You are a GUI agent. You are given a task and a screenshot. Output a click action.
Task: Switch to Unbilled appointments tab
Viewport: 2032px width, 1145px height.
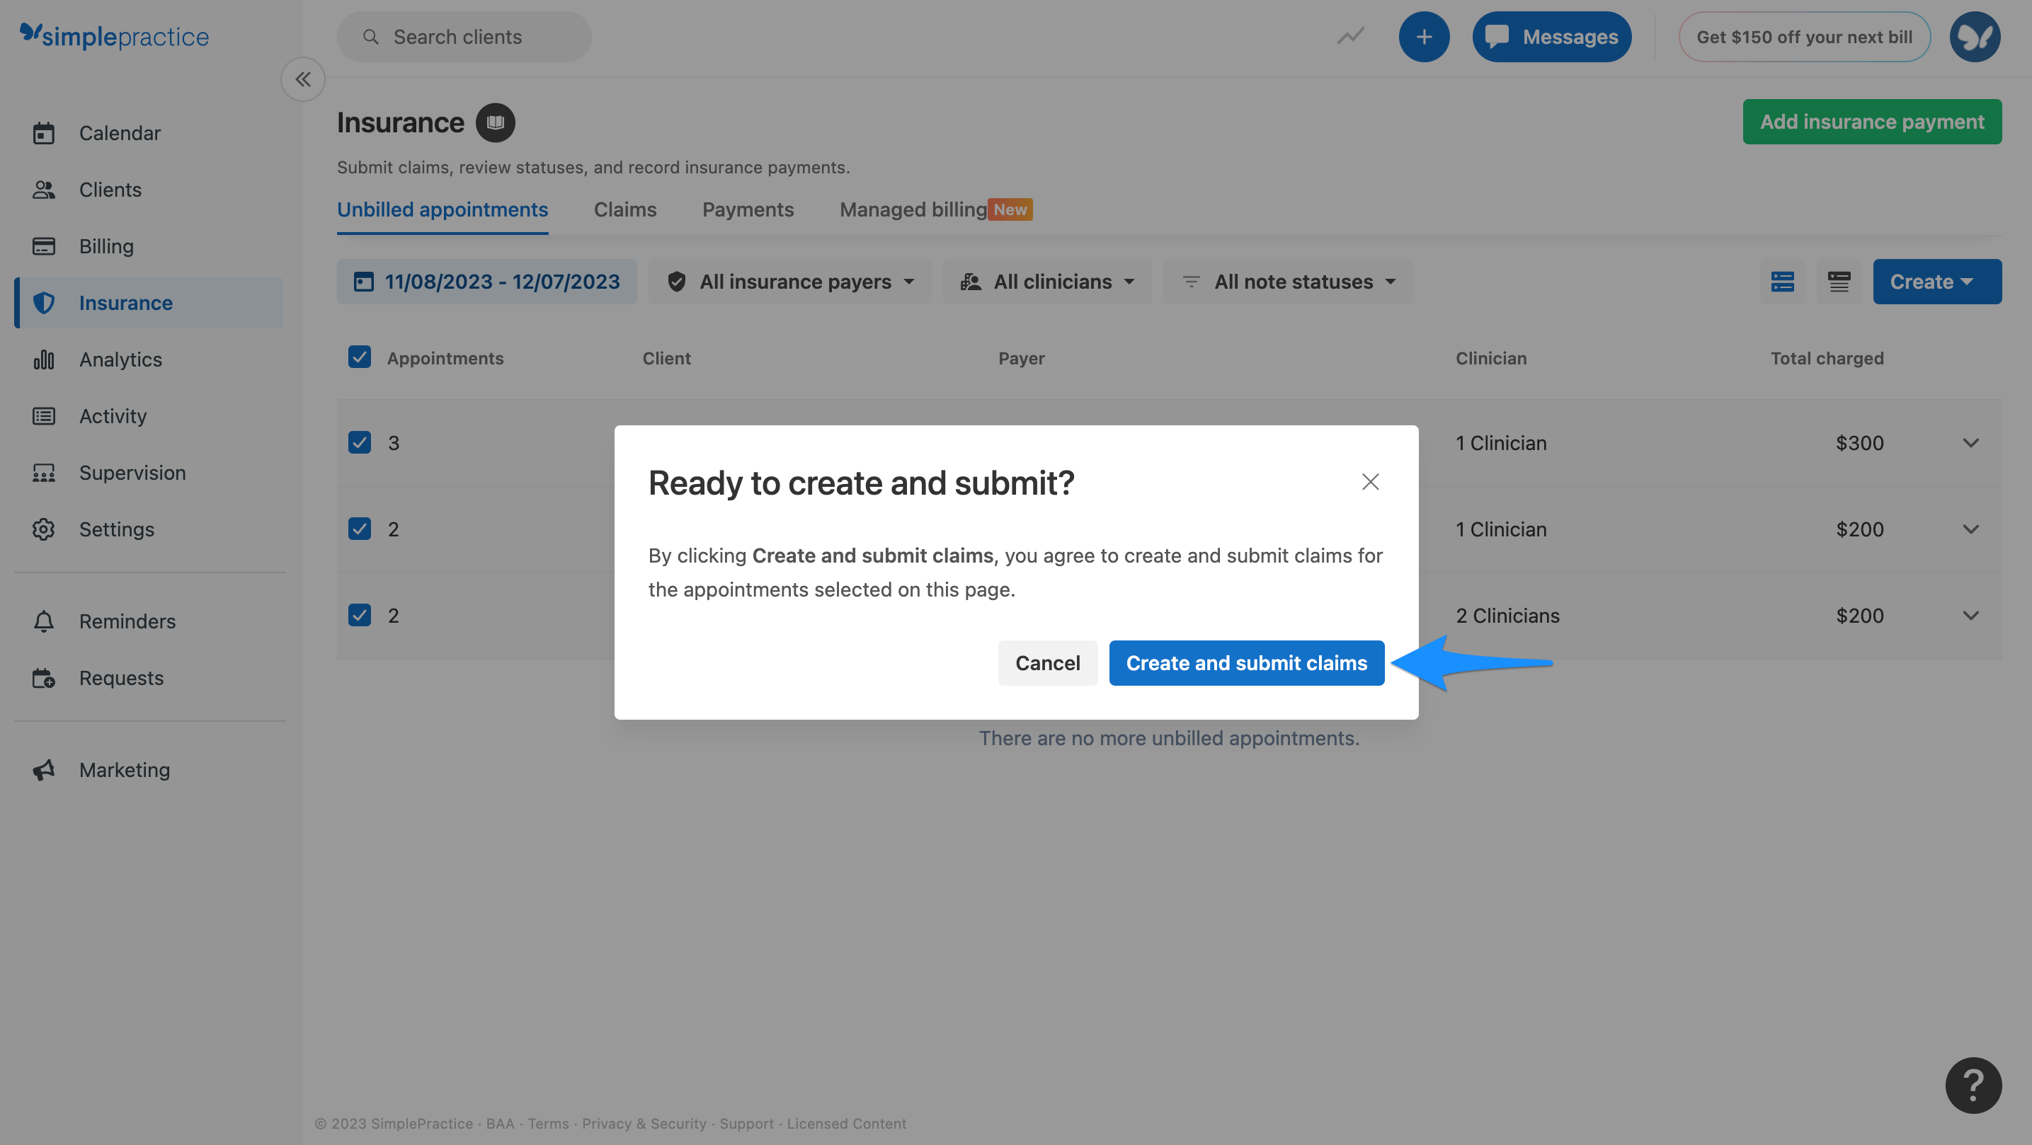443,209
